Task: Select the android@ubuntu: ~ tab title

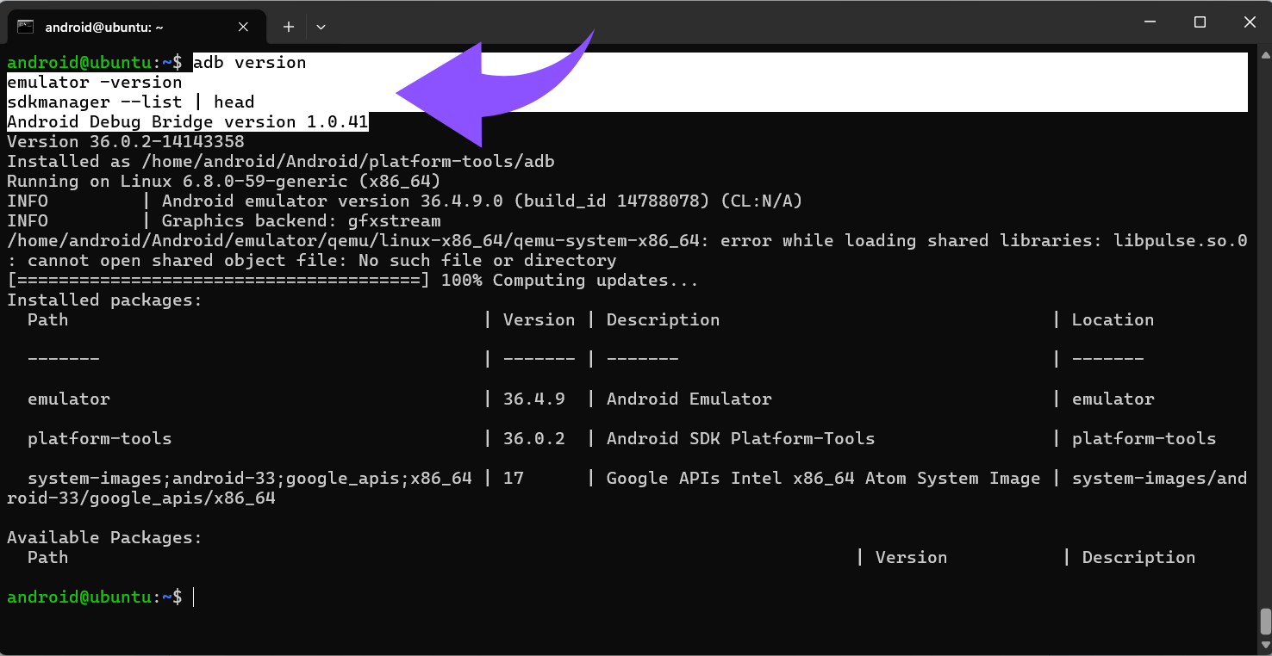Action: 104,27
